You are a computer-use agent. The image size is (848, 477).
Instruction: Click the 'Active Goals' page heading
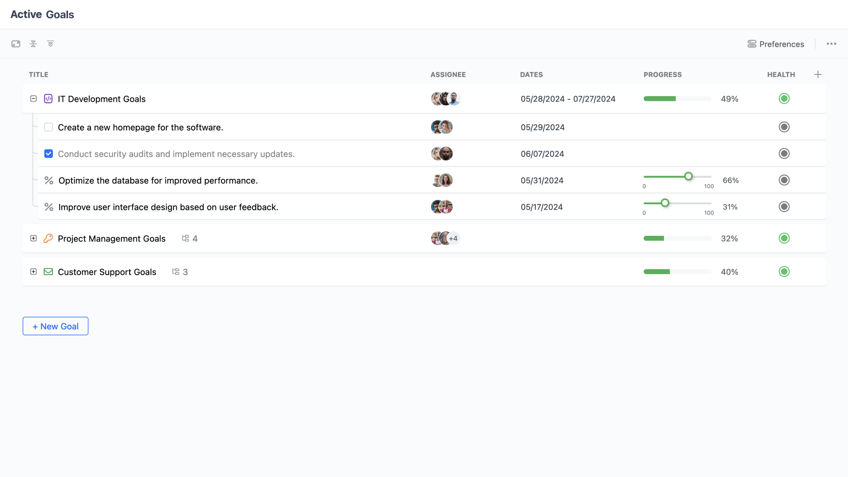[x=42, y=14]
